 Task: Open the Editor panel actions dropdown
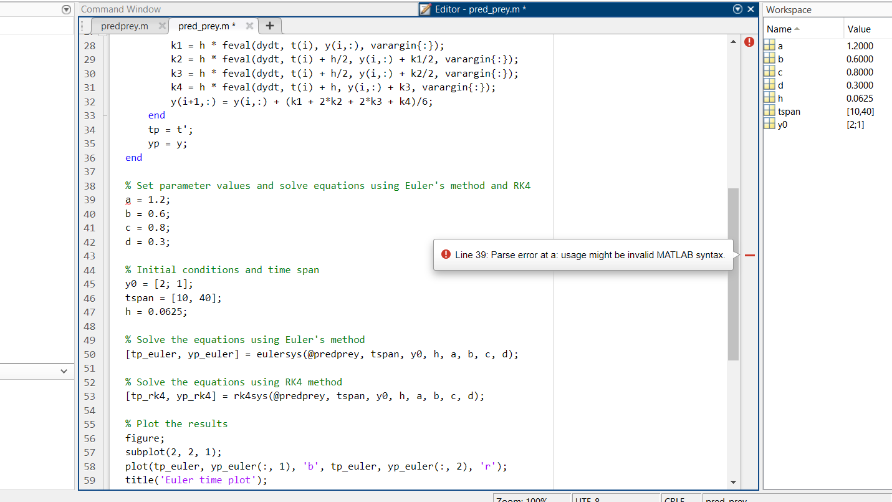click(x=738, y=9)
